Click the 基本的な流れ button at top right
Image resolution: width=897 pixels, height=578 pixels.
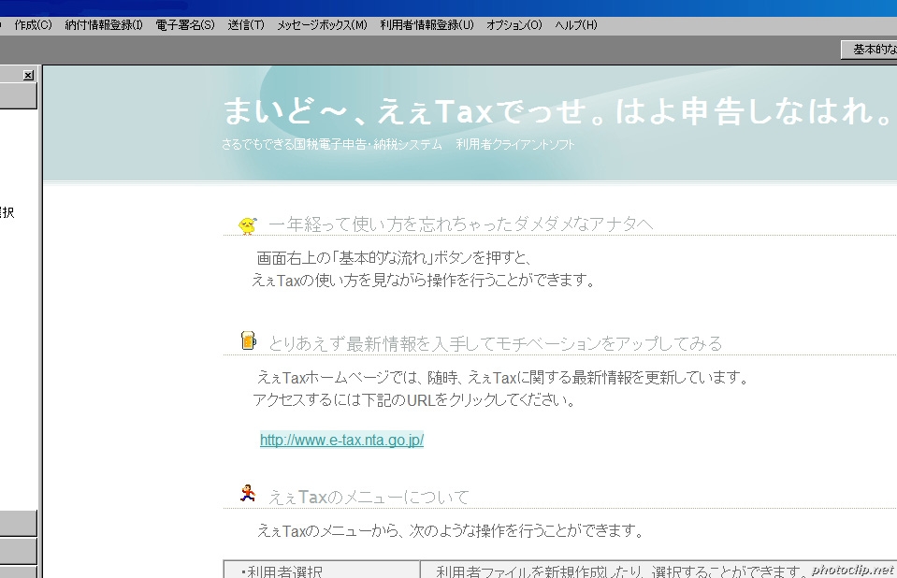(870, 50)
